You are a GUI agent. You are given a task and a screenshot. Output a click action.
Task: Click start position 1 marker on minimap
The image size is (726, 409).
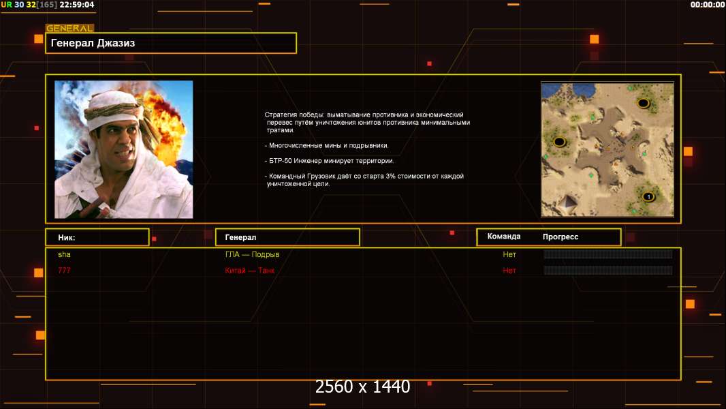tap(648, 197)
